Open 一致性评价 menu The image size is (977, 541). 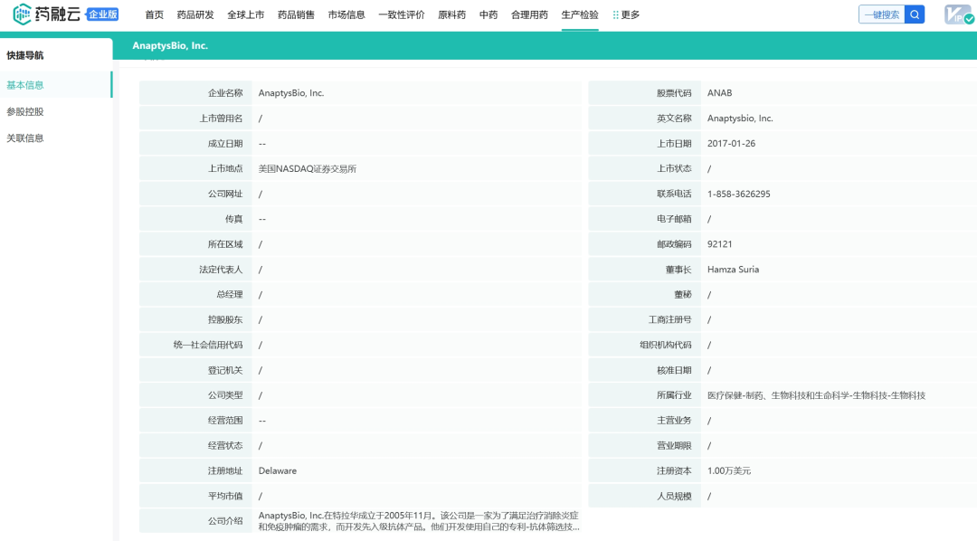point(402,15)
